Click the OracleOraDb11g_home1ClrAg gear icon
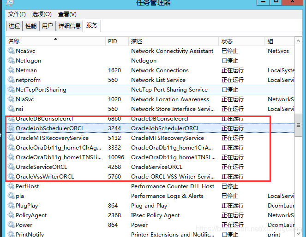 point(11,148)
